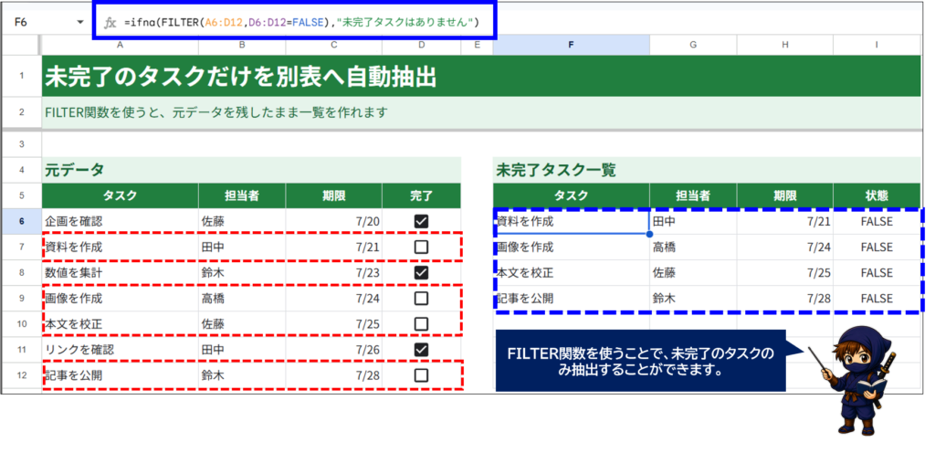Screen dimensions: 935x453
Task: Select row 9 header
Action: tap(22, 298)
